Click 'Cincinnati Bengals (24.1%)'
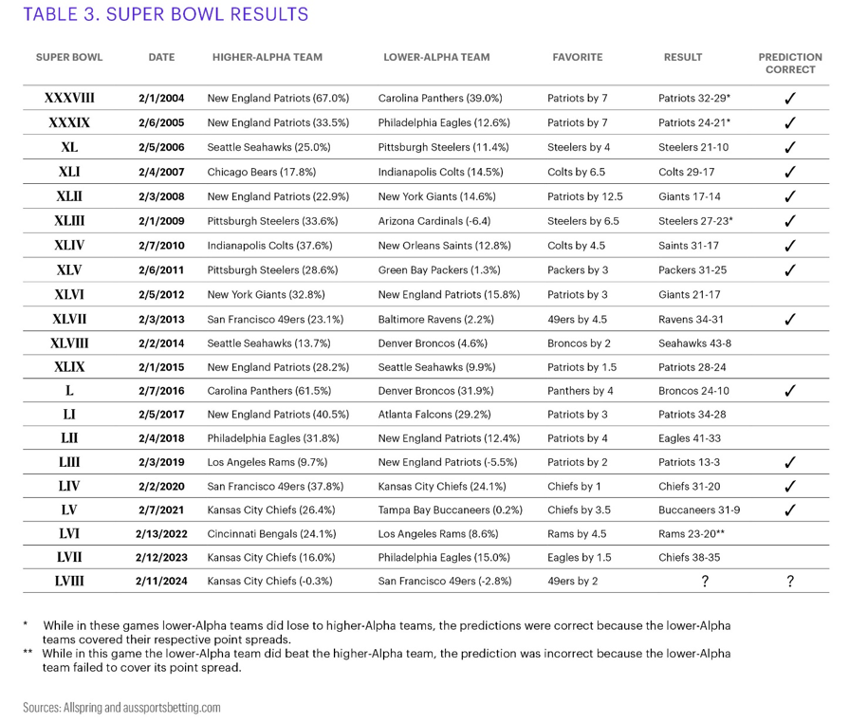The height and width of the screenshot is (723, 849). click(271, 534)
